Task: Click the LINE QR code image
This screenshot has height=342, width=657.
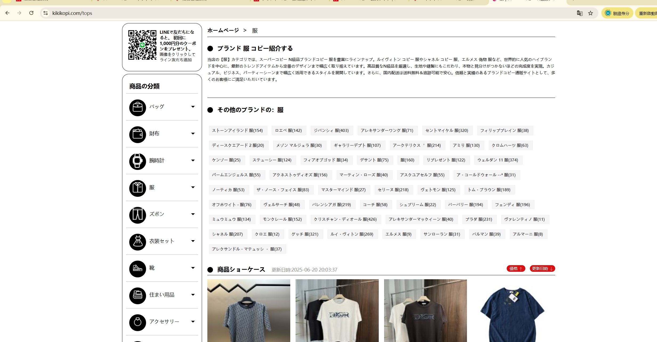Action: [142, 45]
